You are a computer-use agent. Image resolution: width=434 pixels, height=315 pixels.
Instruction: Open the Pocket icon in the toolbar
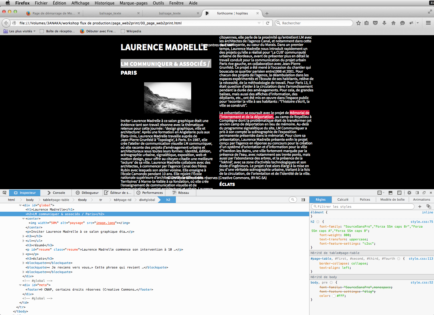375,23
